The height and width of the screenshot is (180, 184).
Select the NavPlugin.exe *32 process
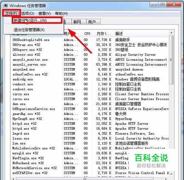pos(28,158)
